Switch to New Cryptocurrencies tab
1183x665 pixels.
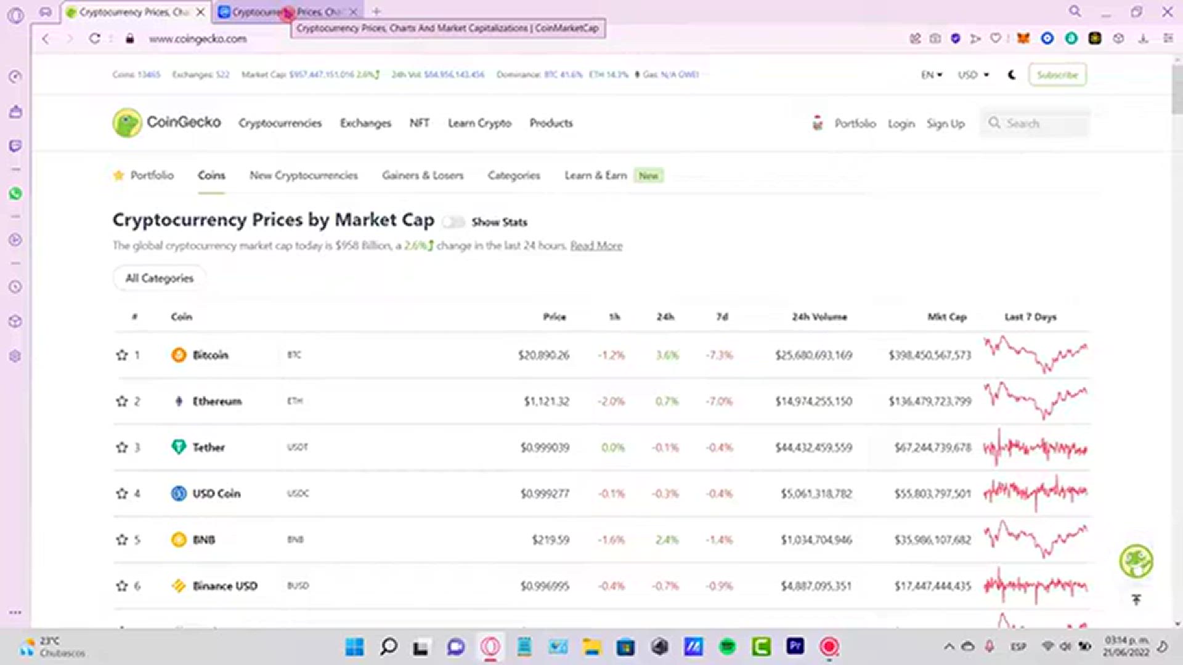304,175
